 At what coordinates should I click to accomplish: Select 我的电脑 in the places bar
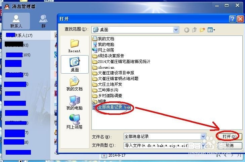[74, 103]
